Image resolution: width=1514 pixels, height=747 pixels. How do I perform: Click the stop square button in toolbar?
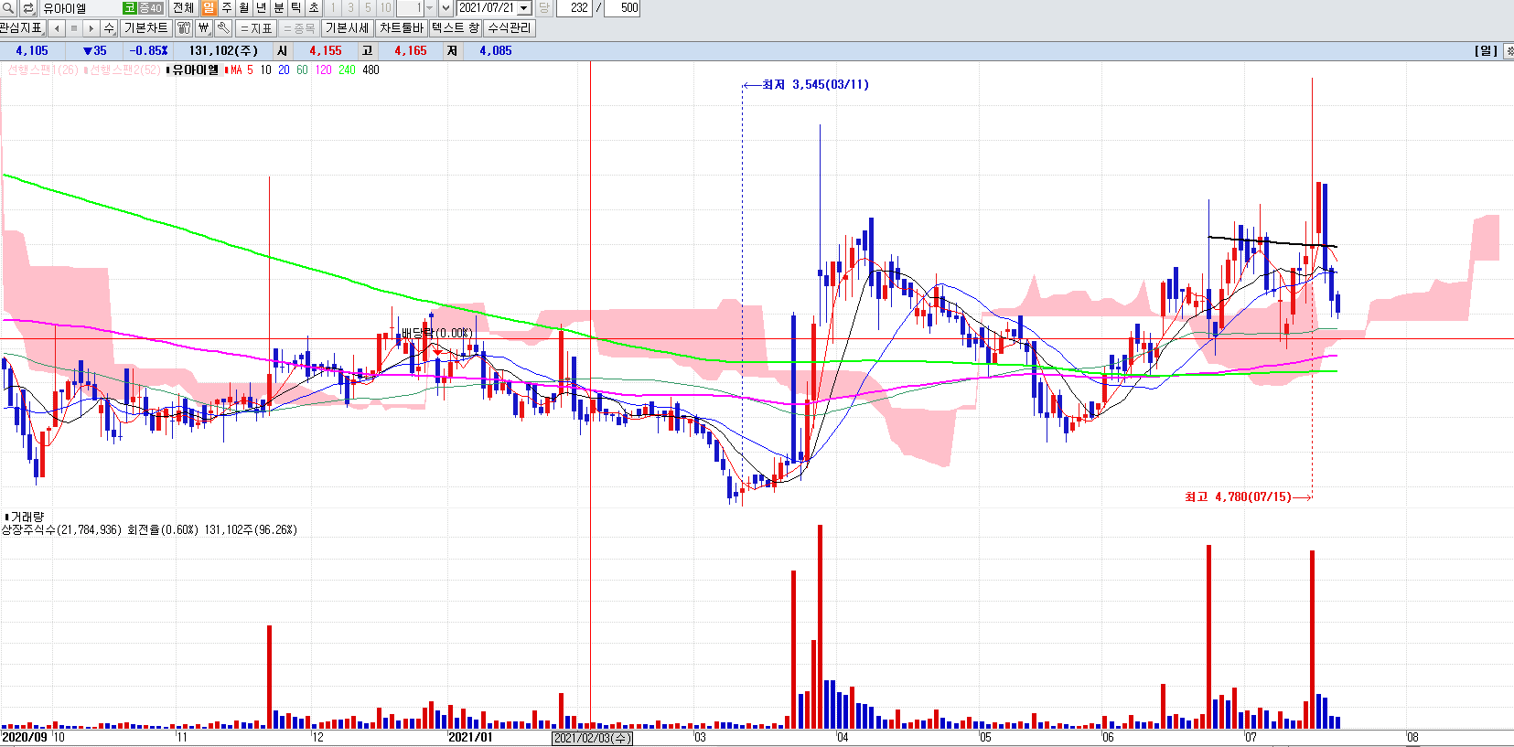74,28
